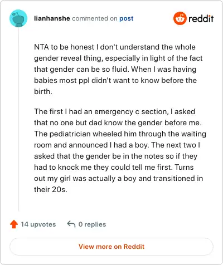Viewport: 223px width, 265px height.
Task: Select the "0 replies" label
Action: pos(92,224)
